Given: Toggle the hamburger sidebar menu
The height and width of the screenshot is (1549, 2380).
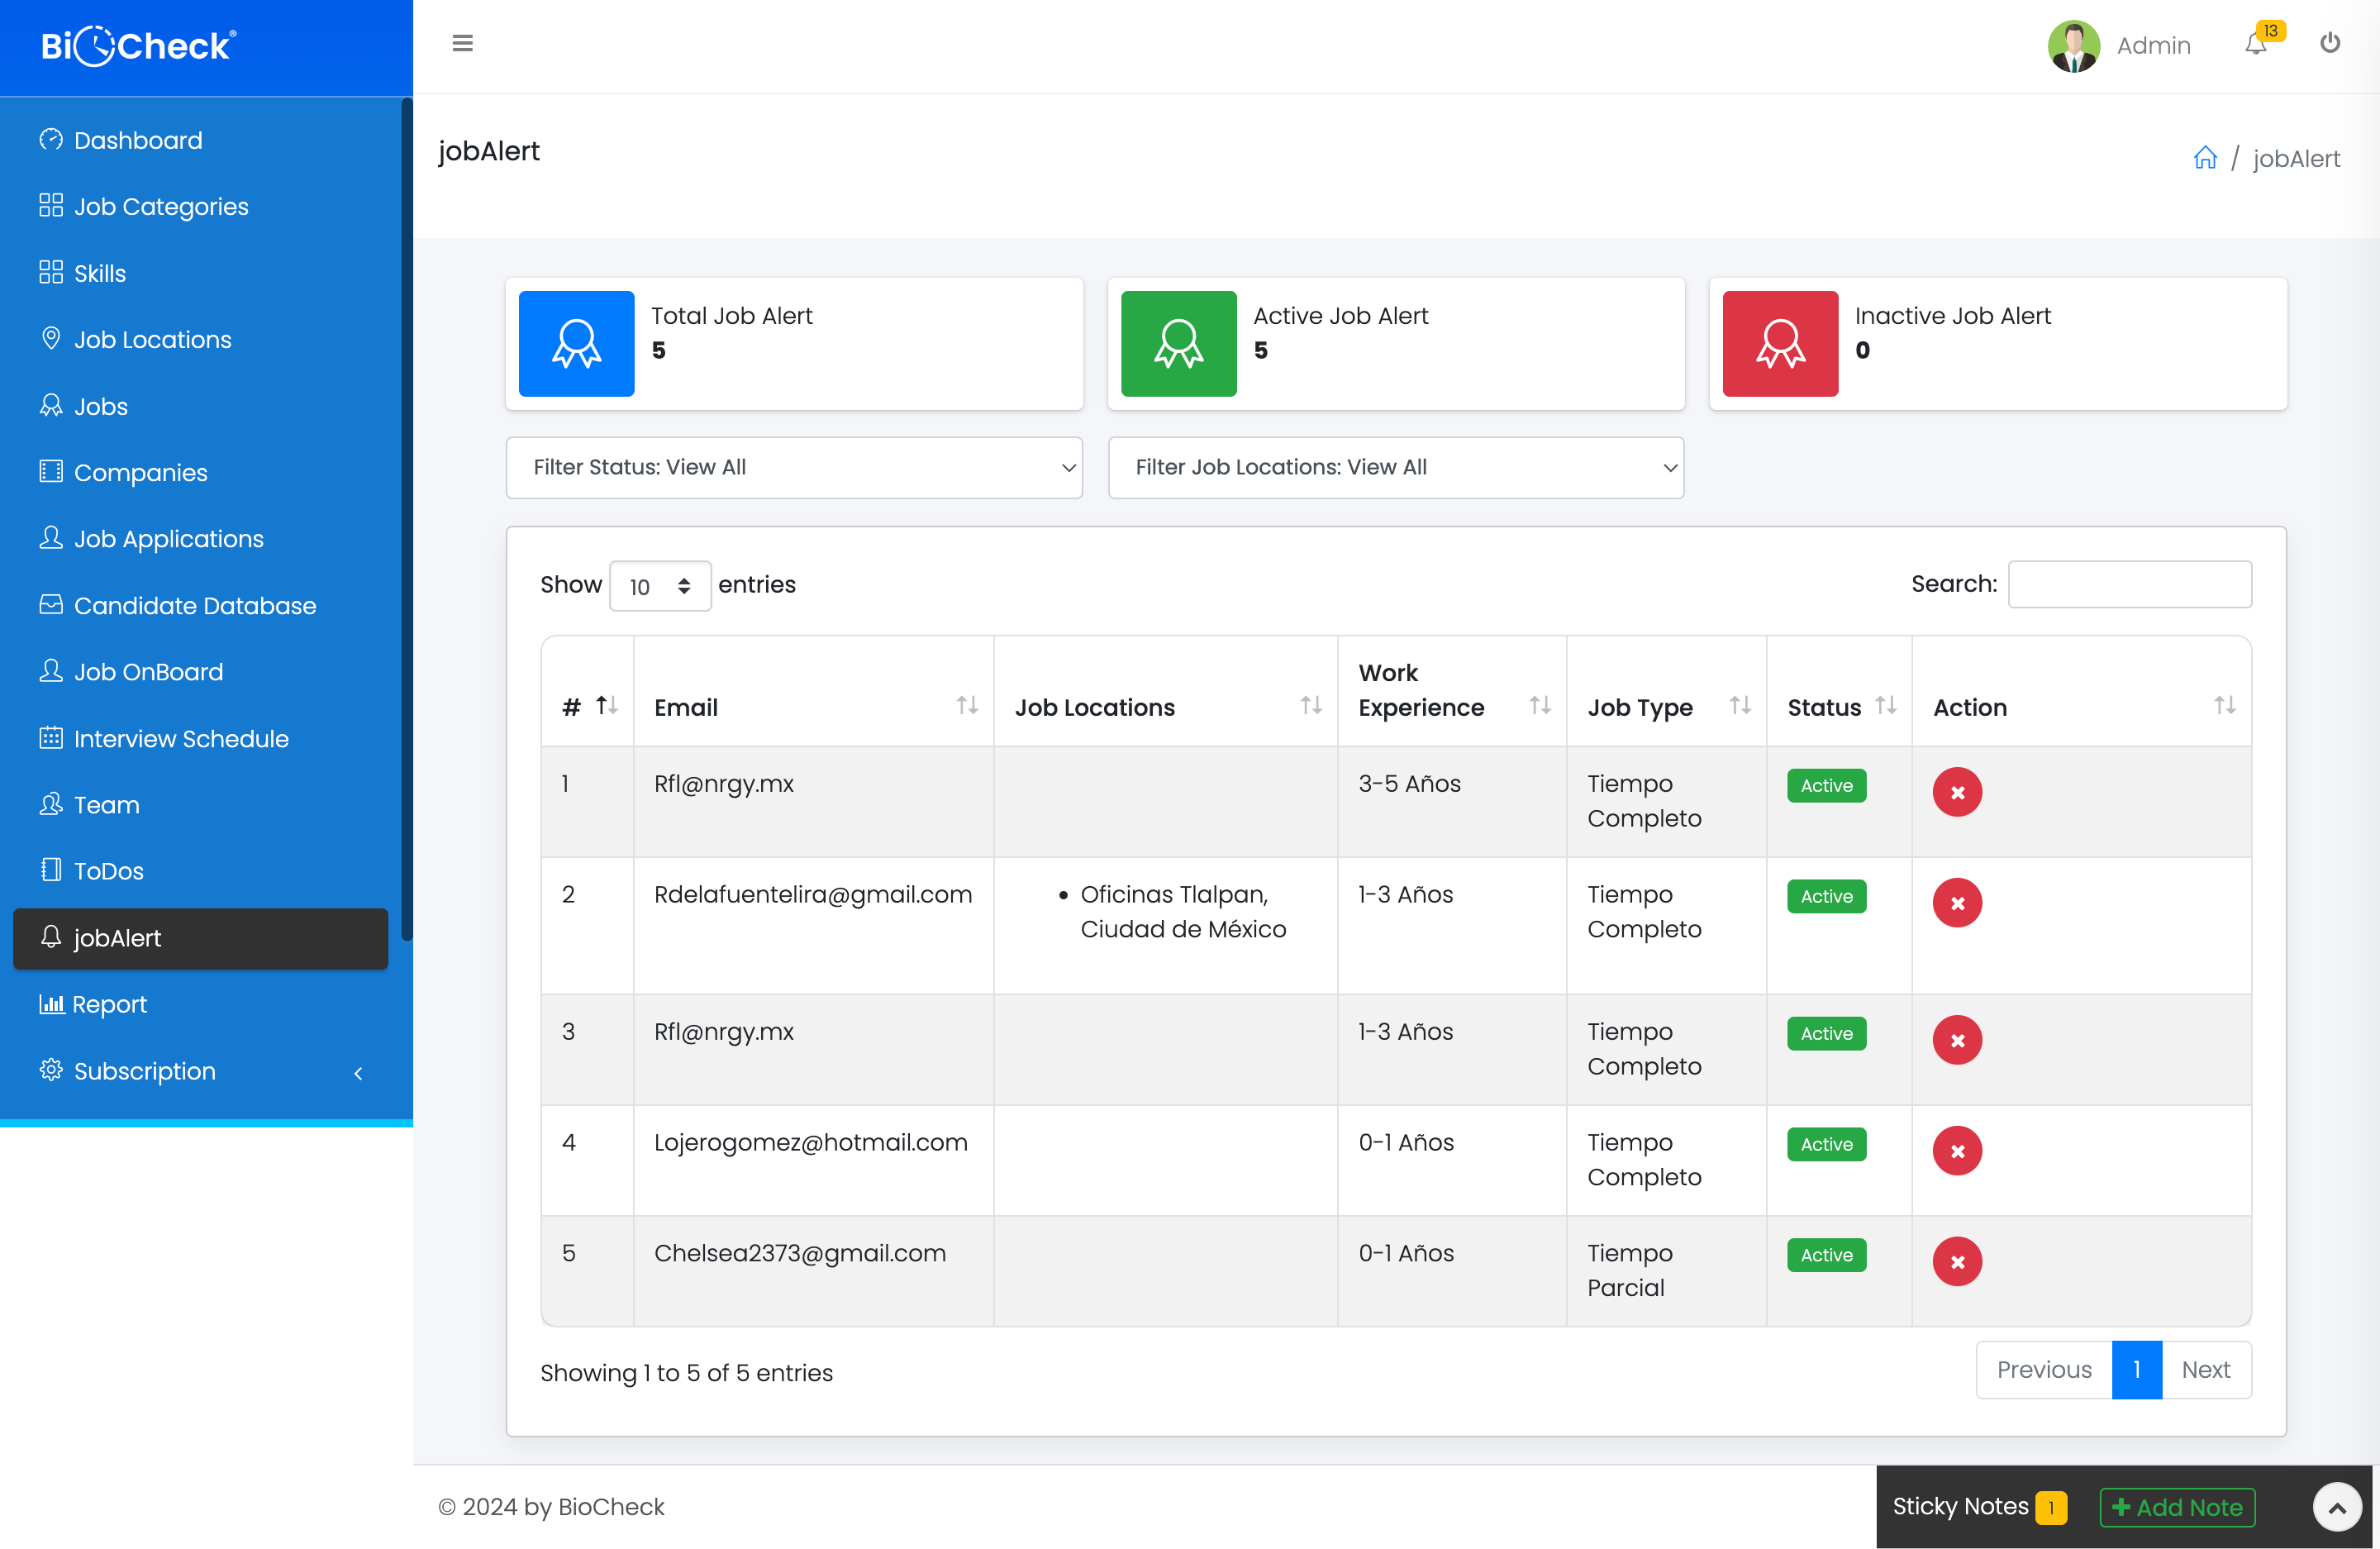Looking at the screenshot, I should pos(462,43).
